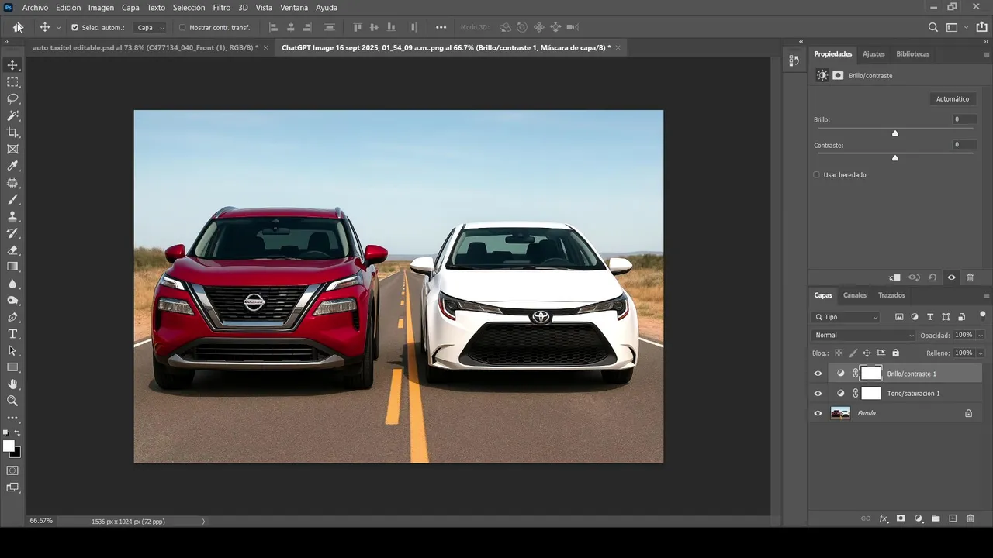Enable the Usar heredado checkbox
Screen dimensions: 993x558
pyautogui.click(x=816, y=175)
